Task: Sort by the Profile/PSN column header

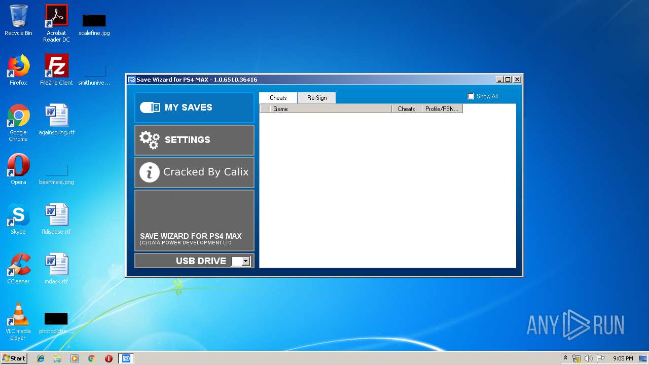Action: (442, 108)
